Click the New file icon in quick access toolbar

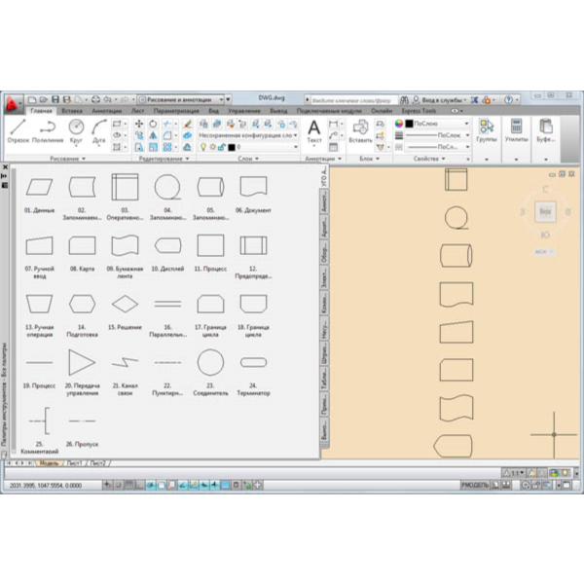(32, 99)
